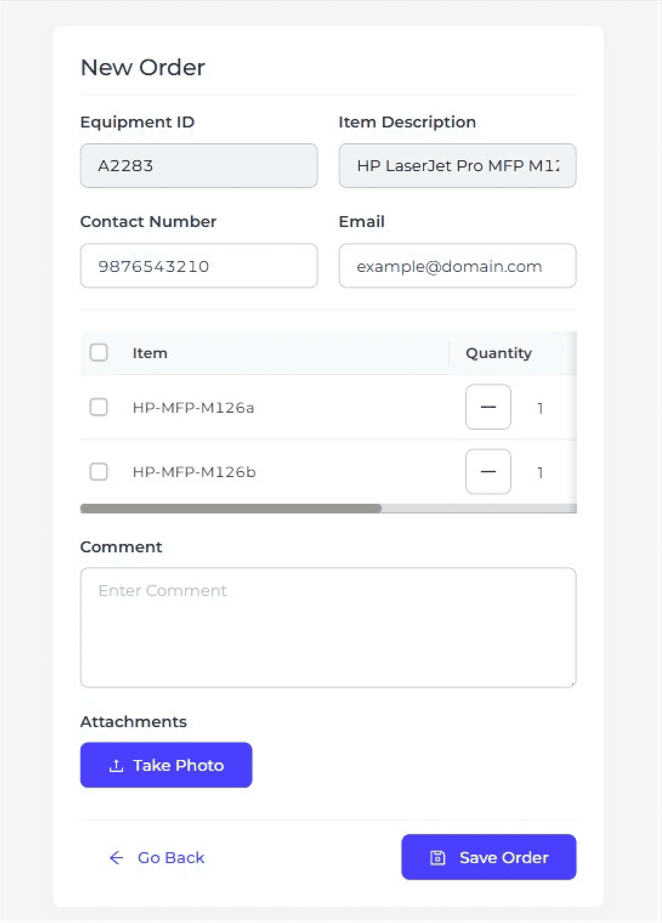Viewport: 662px width, 923px height.
Task: Click the Save Order button
Action: [x=488, y=857]
